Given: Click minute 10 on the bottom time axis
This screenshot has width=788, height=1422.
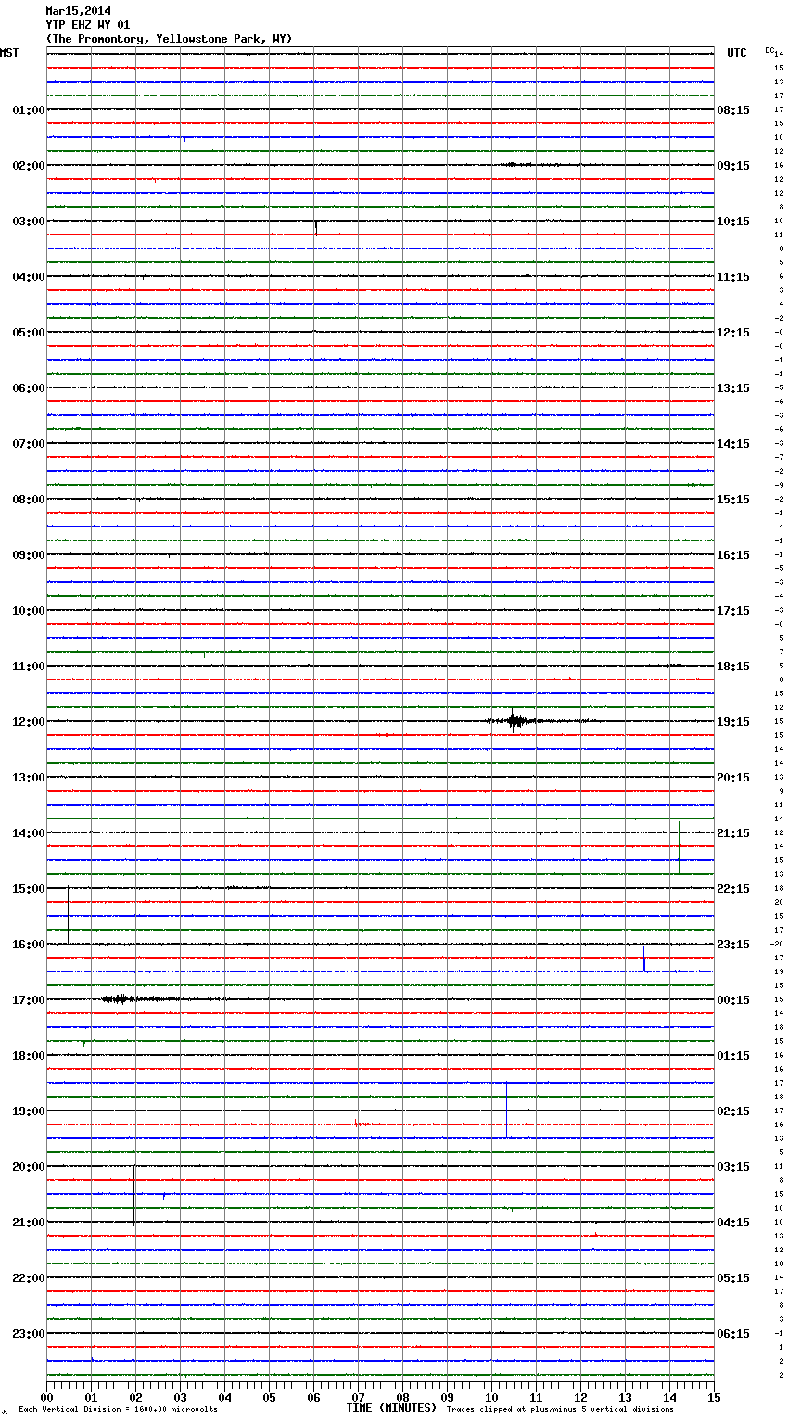Looking at the screenshot, I should [491, 1397].
